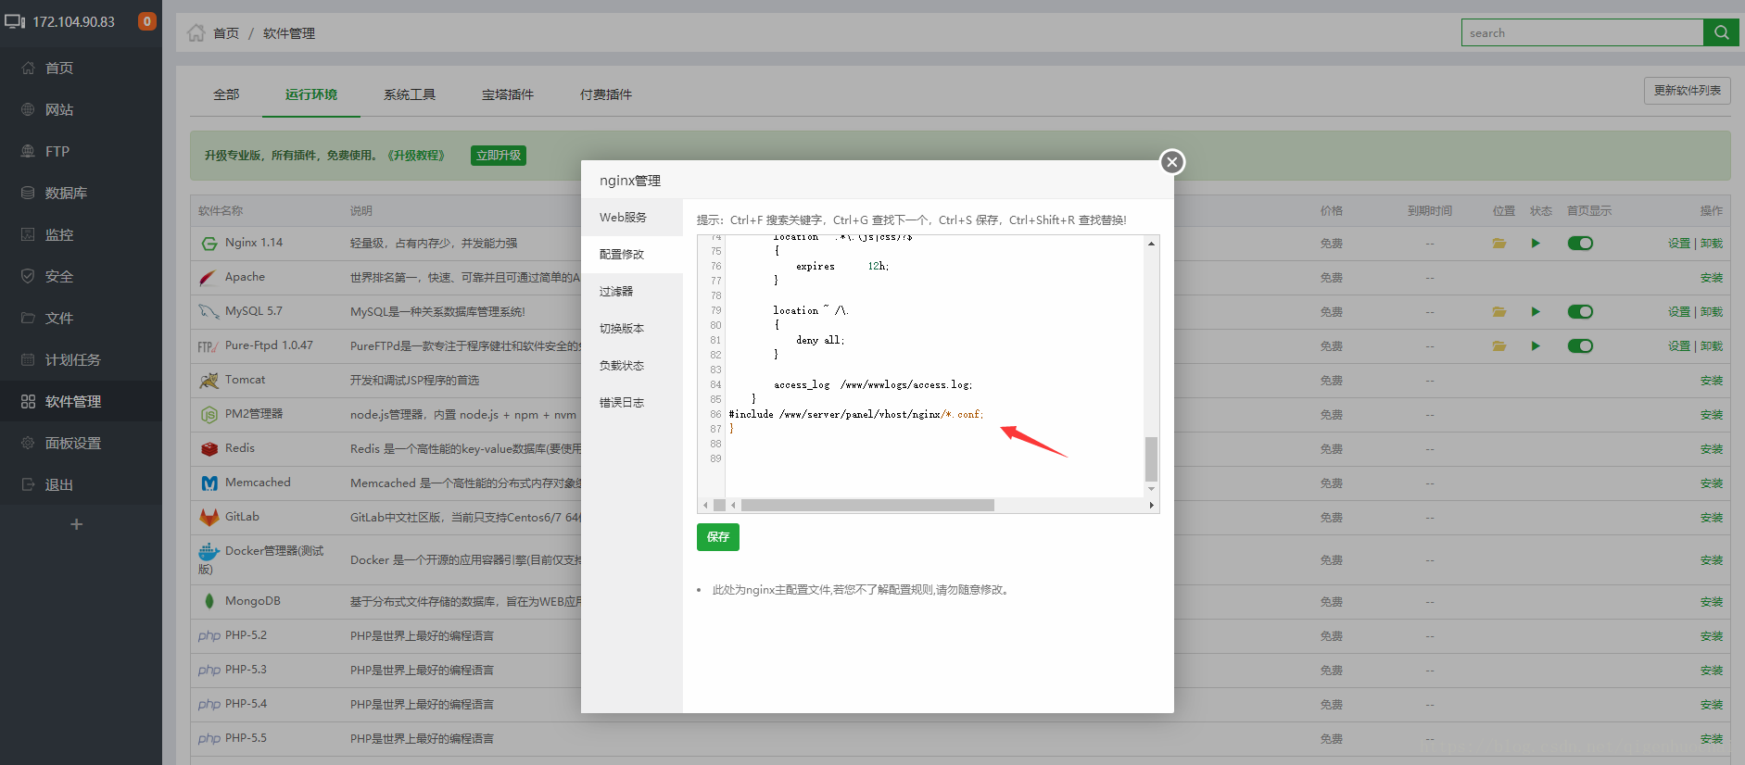Click the editor vertical scrollbar thumb
This screenshot has height=765, width=1745.
1151,458
